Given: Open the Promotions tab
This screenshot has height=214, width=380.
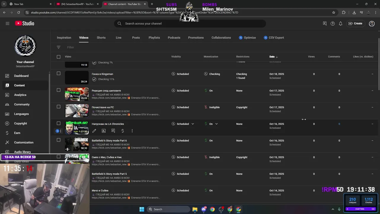Looking at the screenshot, I should click(196, 38).
